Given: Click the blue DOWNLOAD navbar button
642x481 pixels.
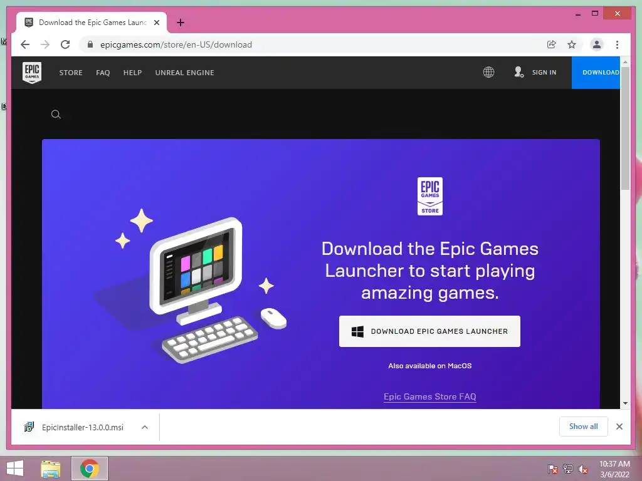Looking at the screenshot, I should 596,73.
